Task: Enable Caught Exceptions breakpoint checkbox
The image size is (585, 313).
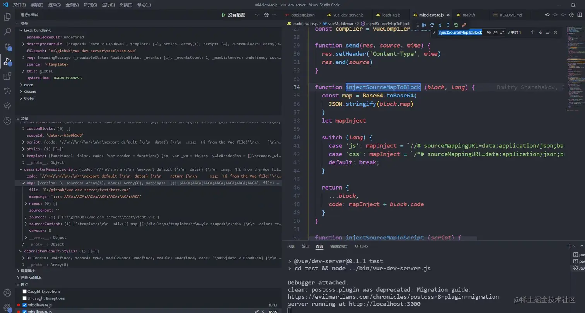Action: (x=25, y=291)
